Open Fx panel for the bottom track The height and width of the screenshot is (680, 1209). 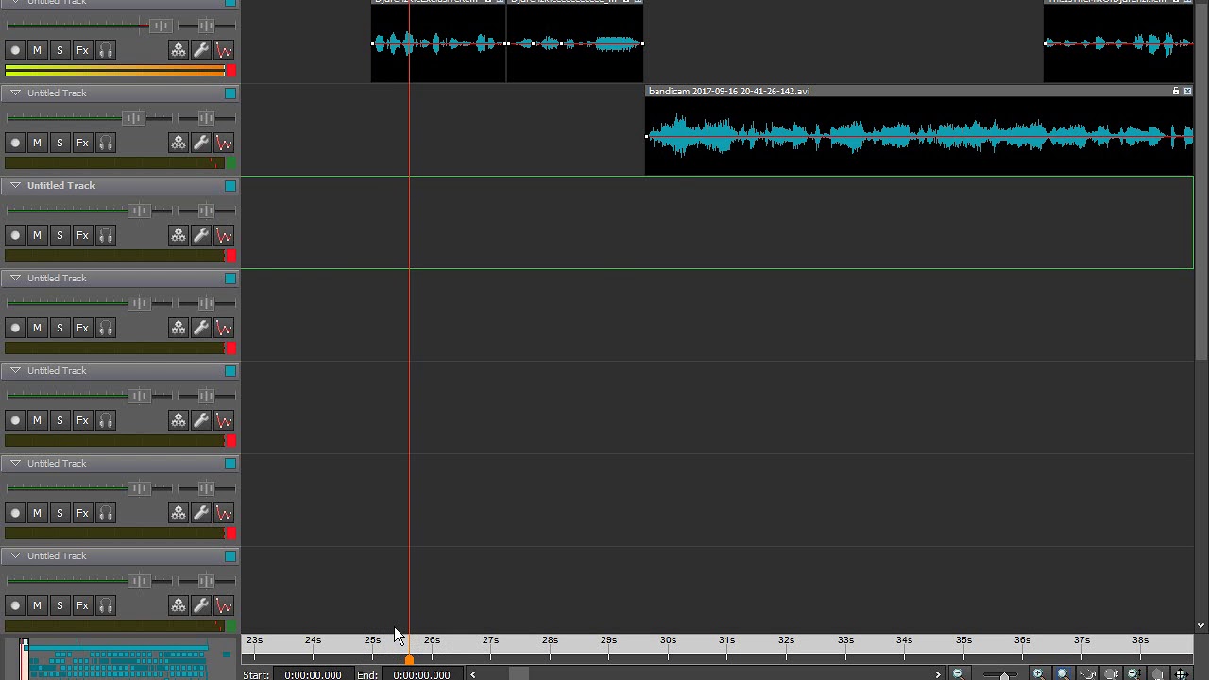point(82,605)
